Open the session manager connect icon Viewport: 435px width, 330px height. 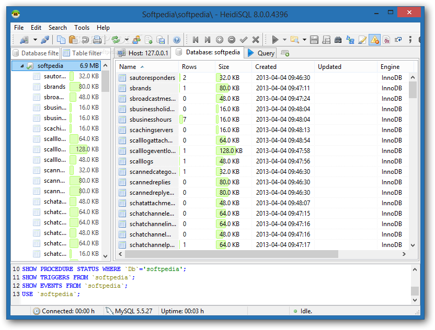pos(24,40)
